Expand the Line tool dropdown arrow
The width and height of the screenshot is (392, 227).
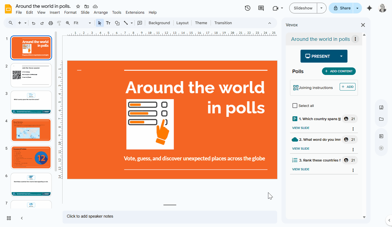(x=131, y=23)
